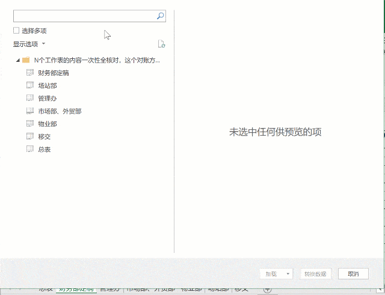Screen dimensions: 385x295
Task: Click the refresh file icon
Action: tap(161, 44)
